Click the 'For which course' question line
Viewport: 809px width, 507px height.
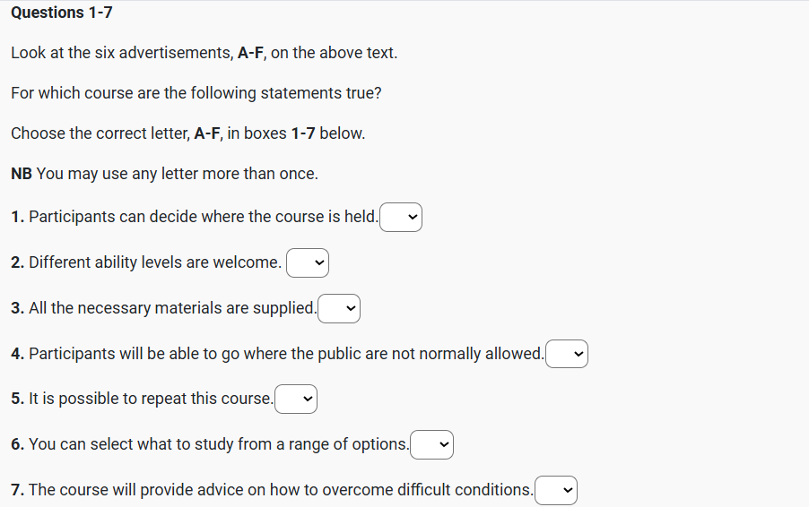click(196, 93)
